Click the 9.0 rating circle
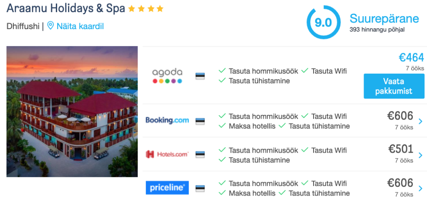Image resolution: width=427 pixels, height=203 pixels. 323,22
